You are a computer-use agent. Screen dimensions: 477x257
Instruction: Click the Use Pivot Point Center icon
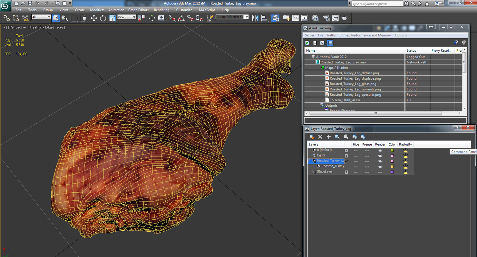tap(141, 18)
